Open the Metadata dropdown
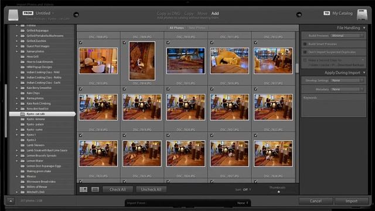Viewport: 375px width, 211px height. point(347,89)
